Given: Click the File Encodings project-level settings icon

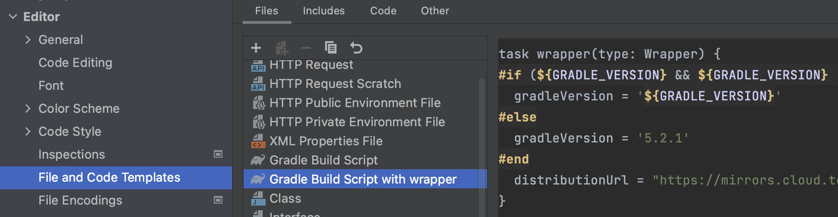Looking at the screenshot, I should point(218,200).
